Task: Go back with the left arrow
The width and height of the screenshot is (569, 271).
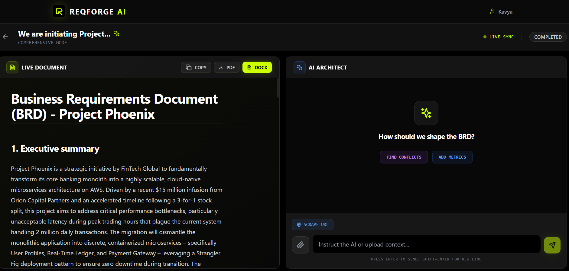Action: [x=5, y=37]
